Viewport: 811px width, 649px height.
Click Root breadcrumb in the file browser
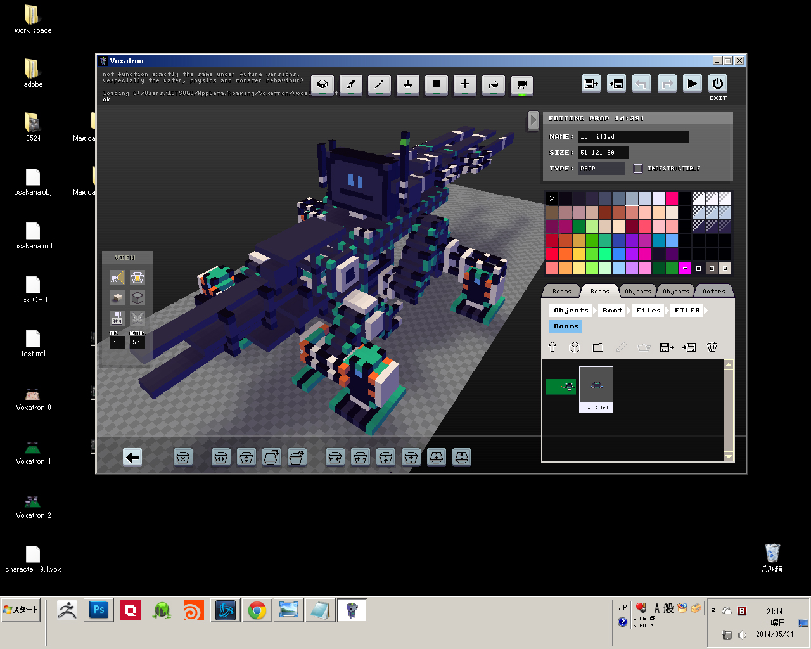pyautogui.click(x=612, y=311)
